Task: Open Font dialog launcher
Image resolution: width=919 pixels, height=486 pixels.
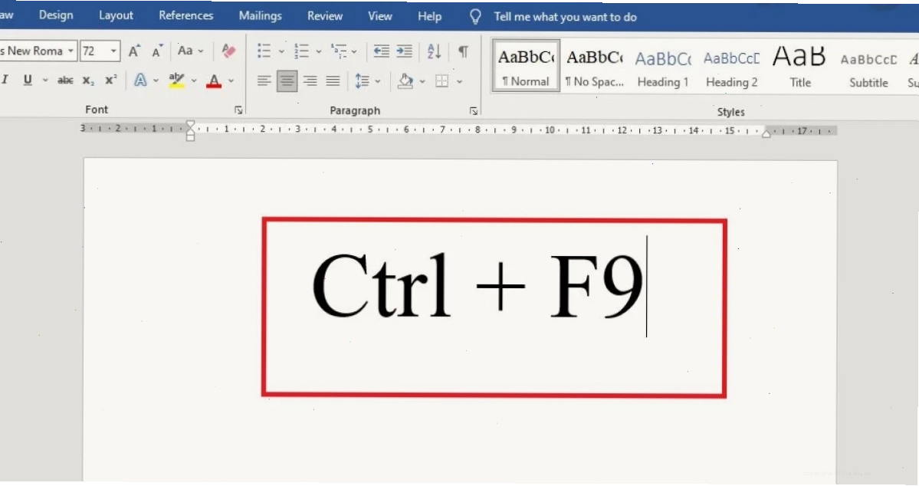Action: (x=238, y=110)
